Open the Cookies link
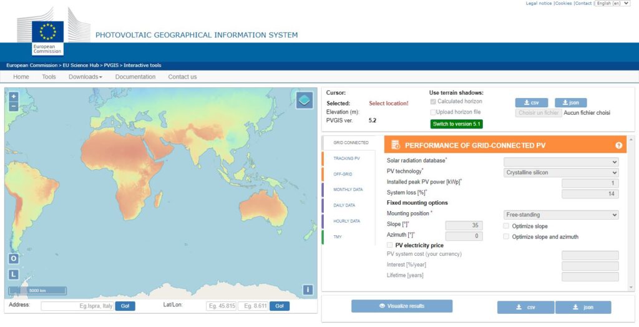 564,3
